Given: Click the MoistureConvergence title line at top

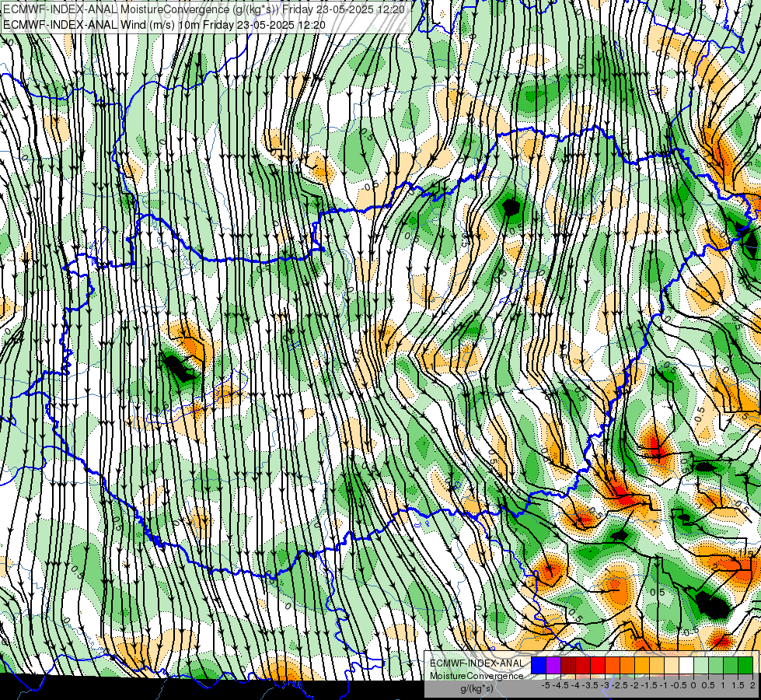Looking at the screenshot, I should pyautogui.click(x=204, y=9).
